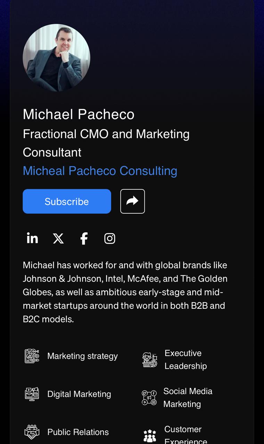Viewport: 264px width, 444px height.
Task: Open the Micheal Pacheco Consulting link
Action: point(100,171)
